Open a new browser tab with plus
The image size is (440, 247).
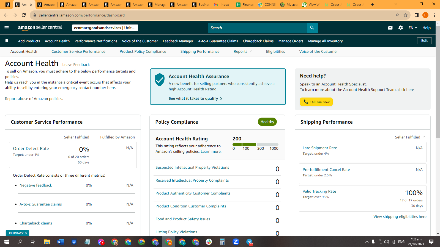coord(372,5)
